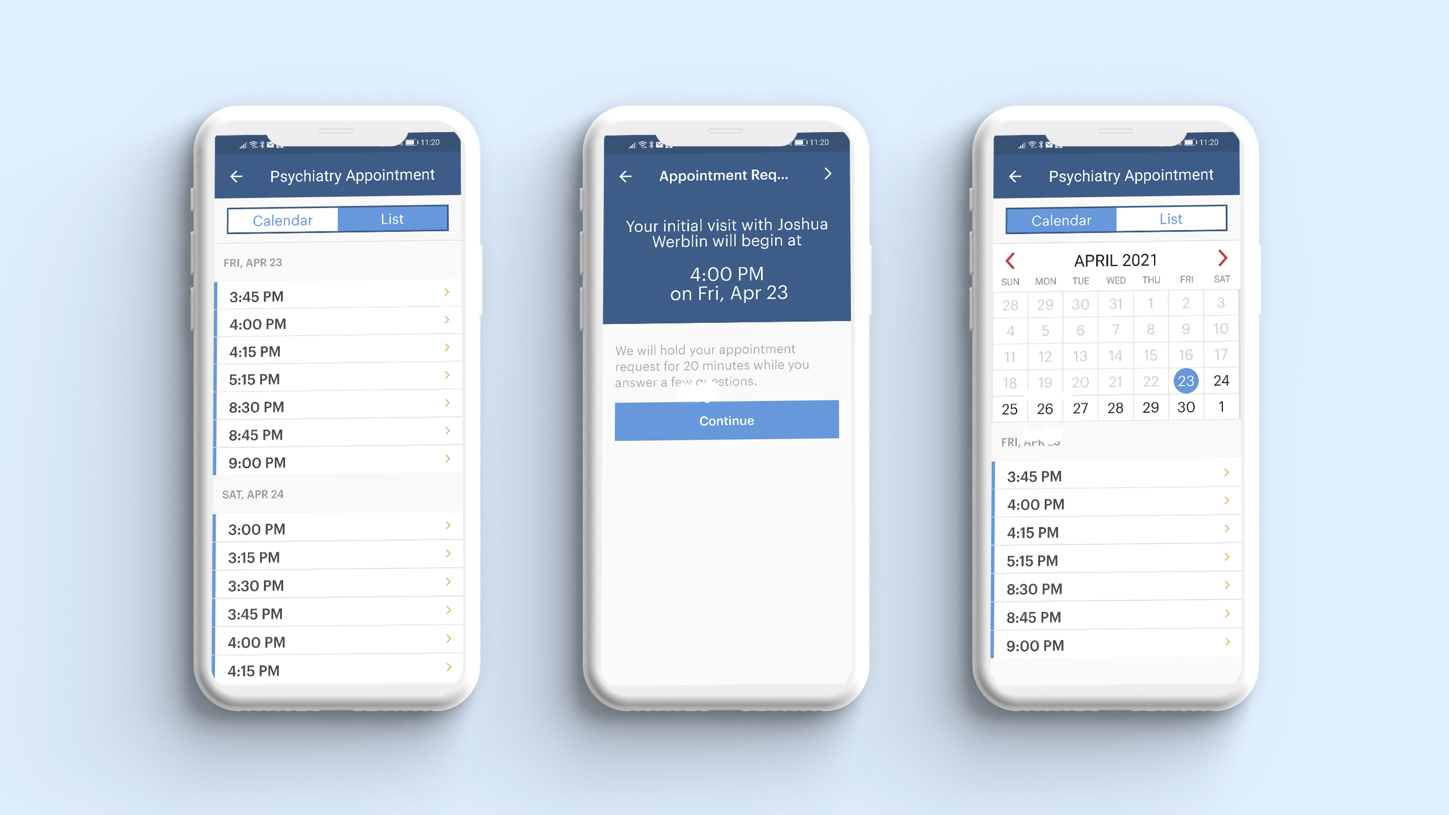Tap the chevron next to 4:00 PM on Friday
Image resolution: width=1449 pixels, height=815 pixels.
(x=447, y=322)
